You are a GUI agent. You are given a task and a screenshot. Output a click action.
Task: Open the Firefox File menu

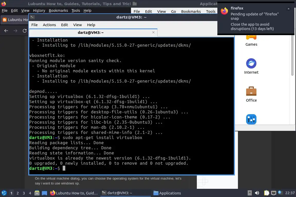point(5,11)
